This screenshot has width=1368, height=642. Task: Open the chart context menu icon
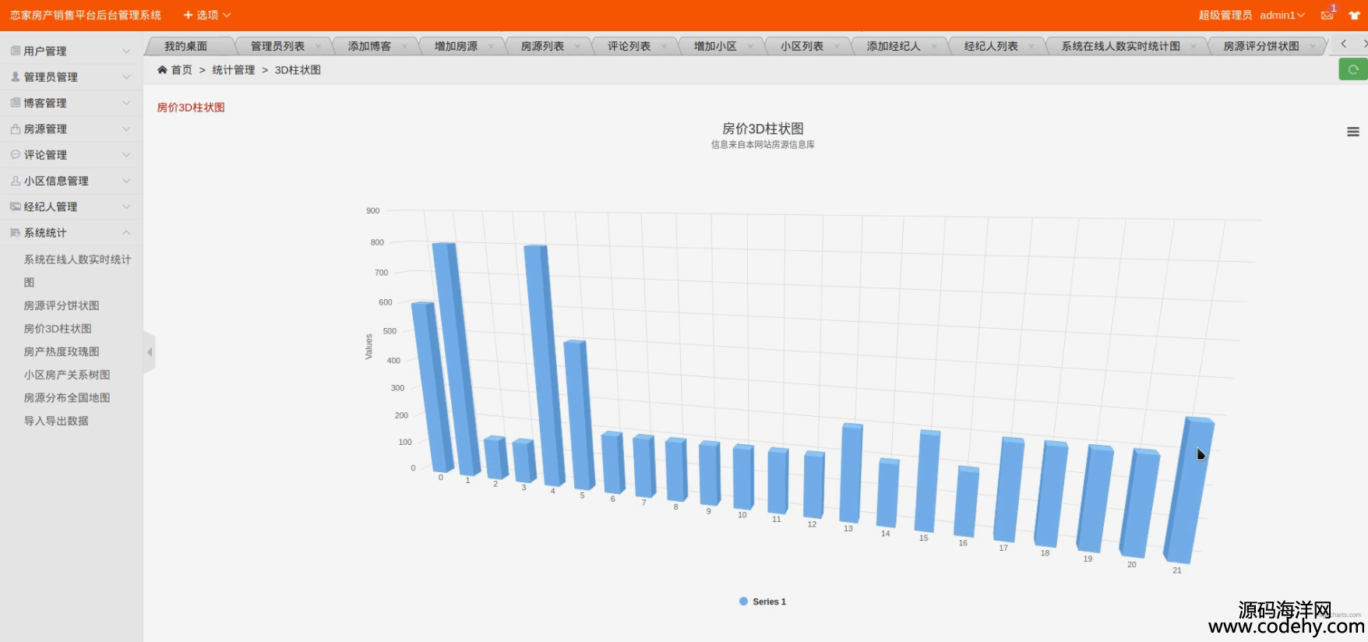[1353, 132]
